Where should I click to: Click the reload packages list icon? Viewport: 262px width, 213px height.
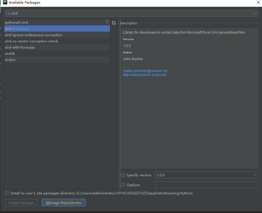(x=114, y=23)
